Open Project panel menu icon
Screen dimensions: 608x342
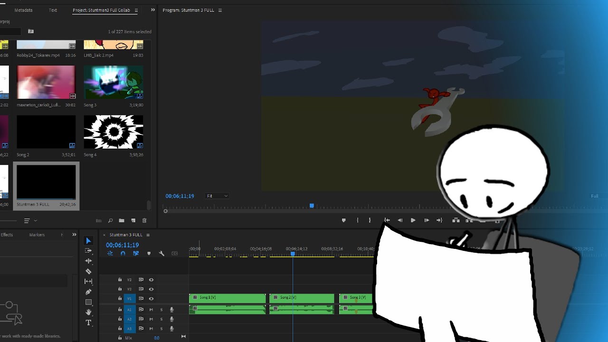click(x=136, y=10)
